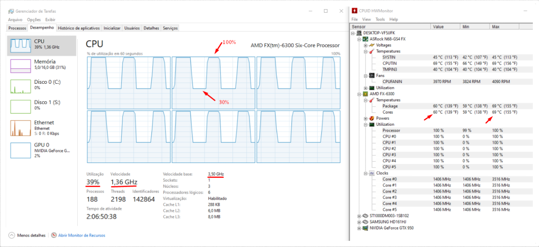Open the Opções menu

pyautogui.click(x=34, y=20)
